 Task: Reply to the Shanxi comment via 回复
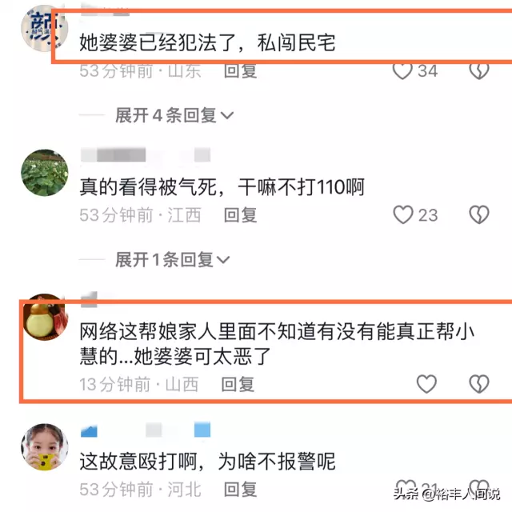(x=238, y=384)
